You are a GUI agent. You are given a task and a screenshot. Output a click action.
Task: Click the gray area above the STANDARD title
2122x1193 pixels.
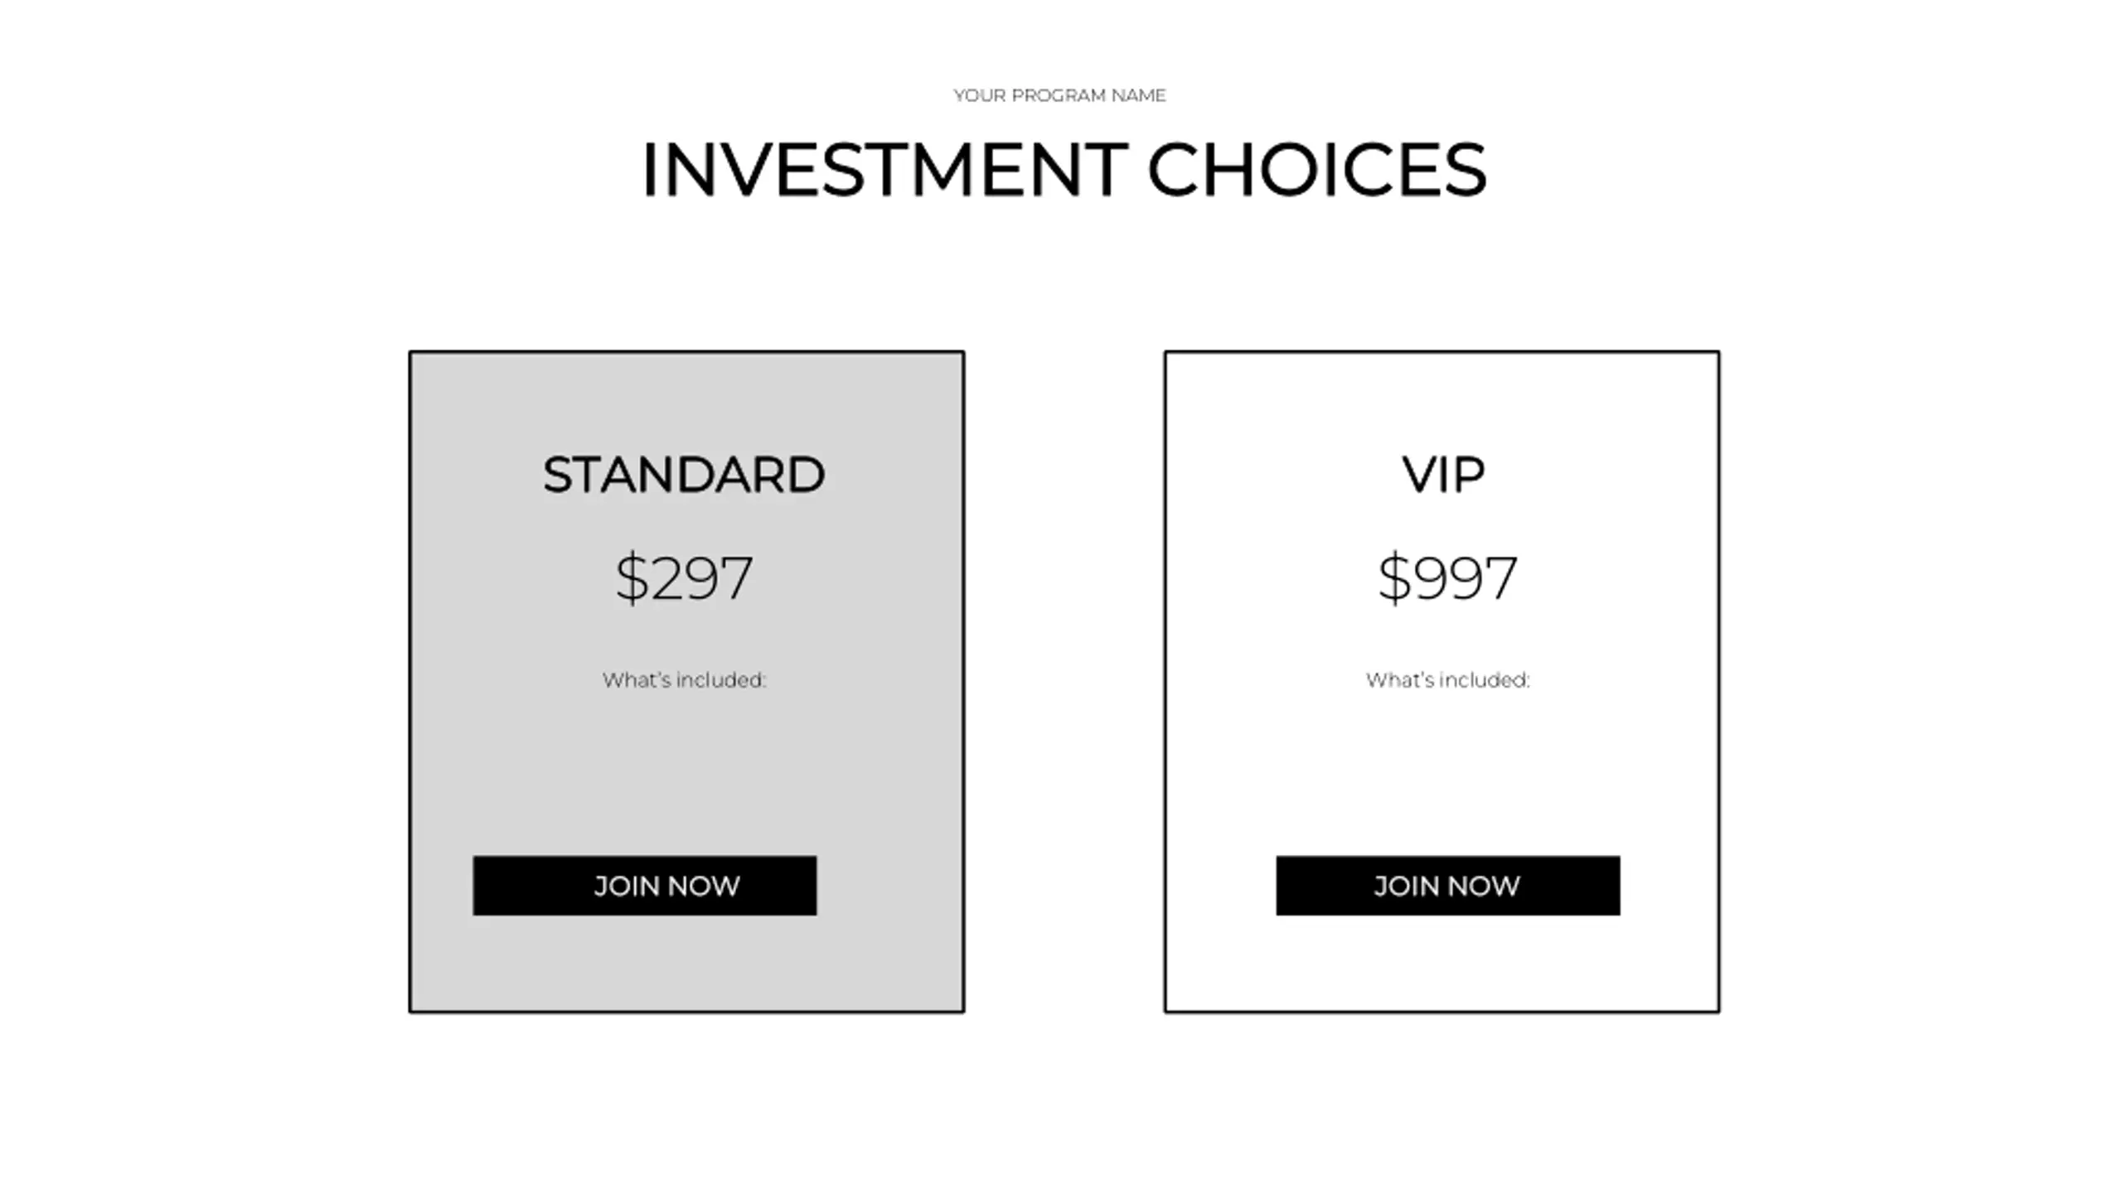click(x=686, y=402)
